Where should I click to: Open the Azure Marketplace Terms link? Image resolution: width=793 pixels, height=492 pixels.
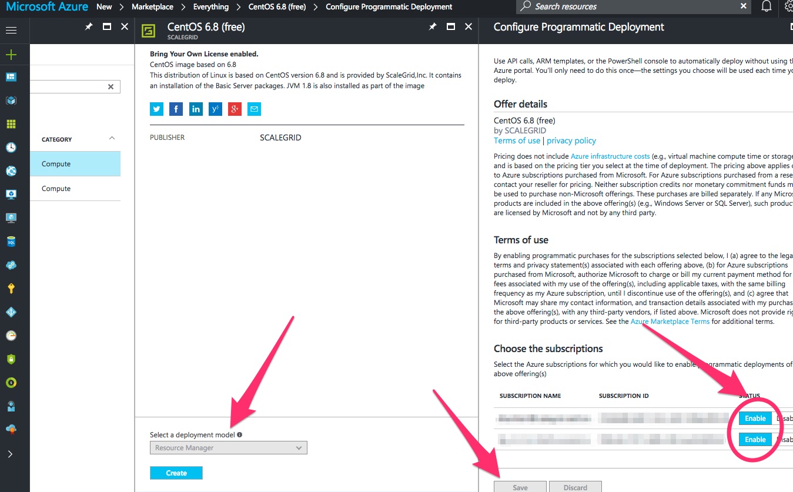pos(670,322)
